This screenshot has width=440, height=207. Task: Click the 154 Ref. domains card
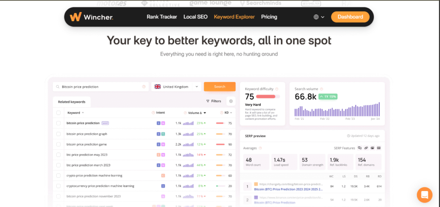click(x=368, y=162)
